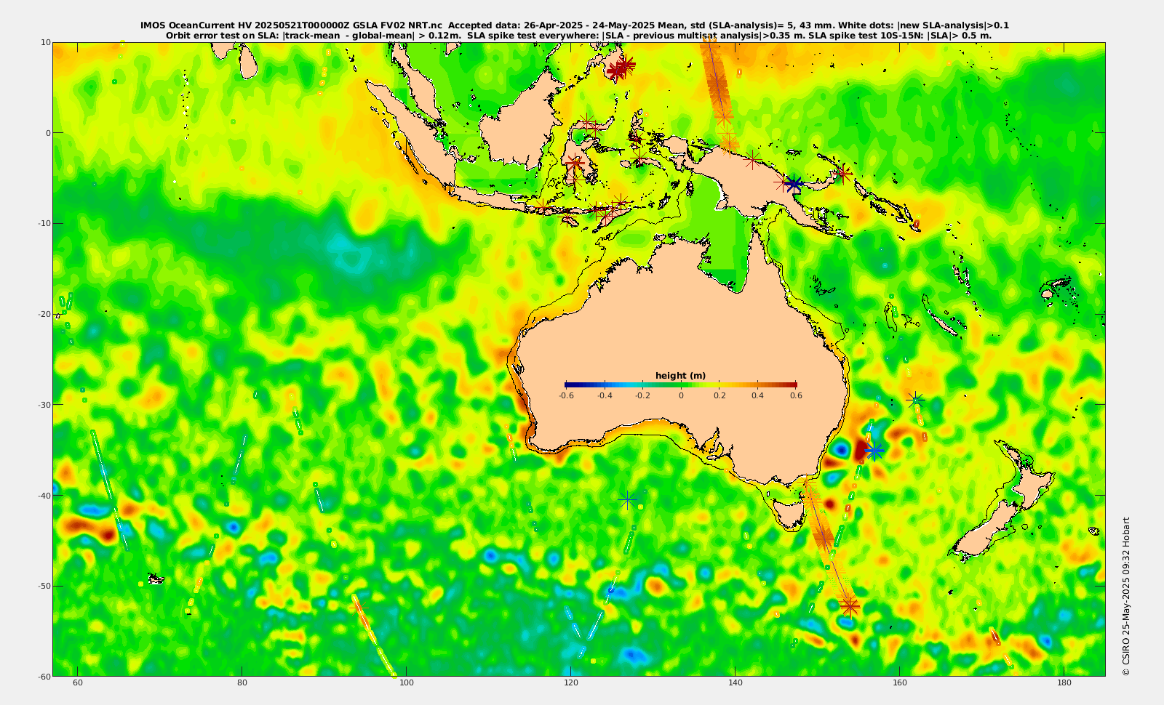Image resolution: width=1164 pixels, height=705 pixels.
Task: Click the 'Orbit error test on SLA' subtitle line
Action: click(578, 35)
